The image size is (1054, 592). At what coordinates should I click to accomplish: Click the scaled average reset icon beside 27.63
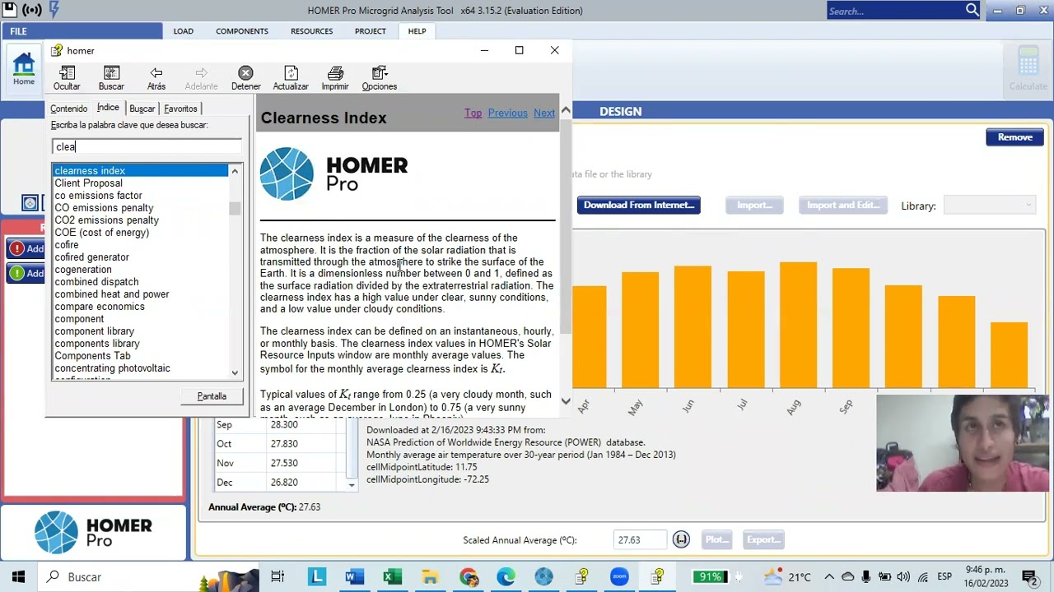pyautogui.click(x=681, y=539)
